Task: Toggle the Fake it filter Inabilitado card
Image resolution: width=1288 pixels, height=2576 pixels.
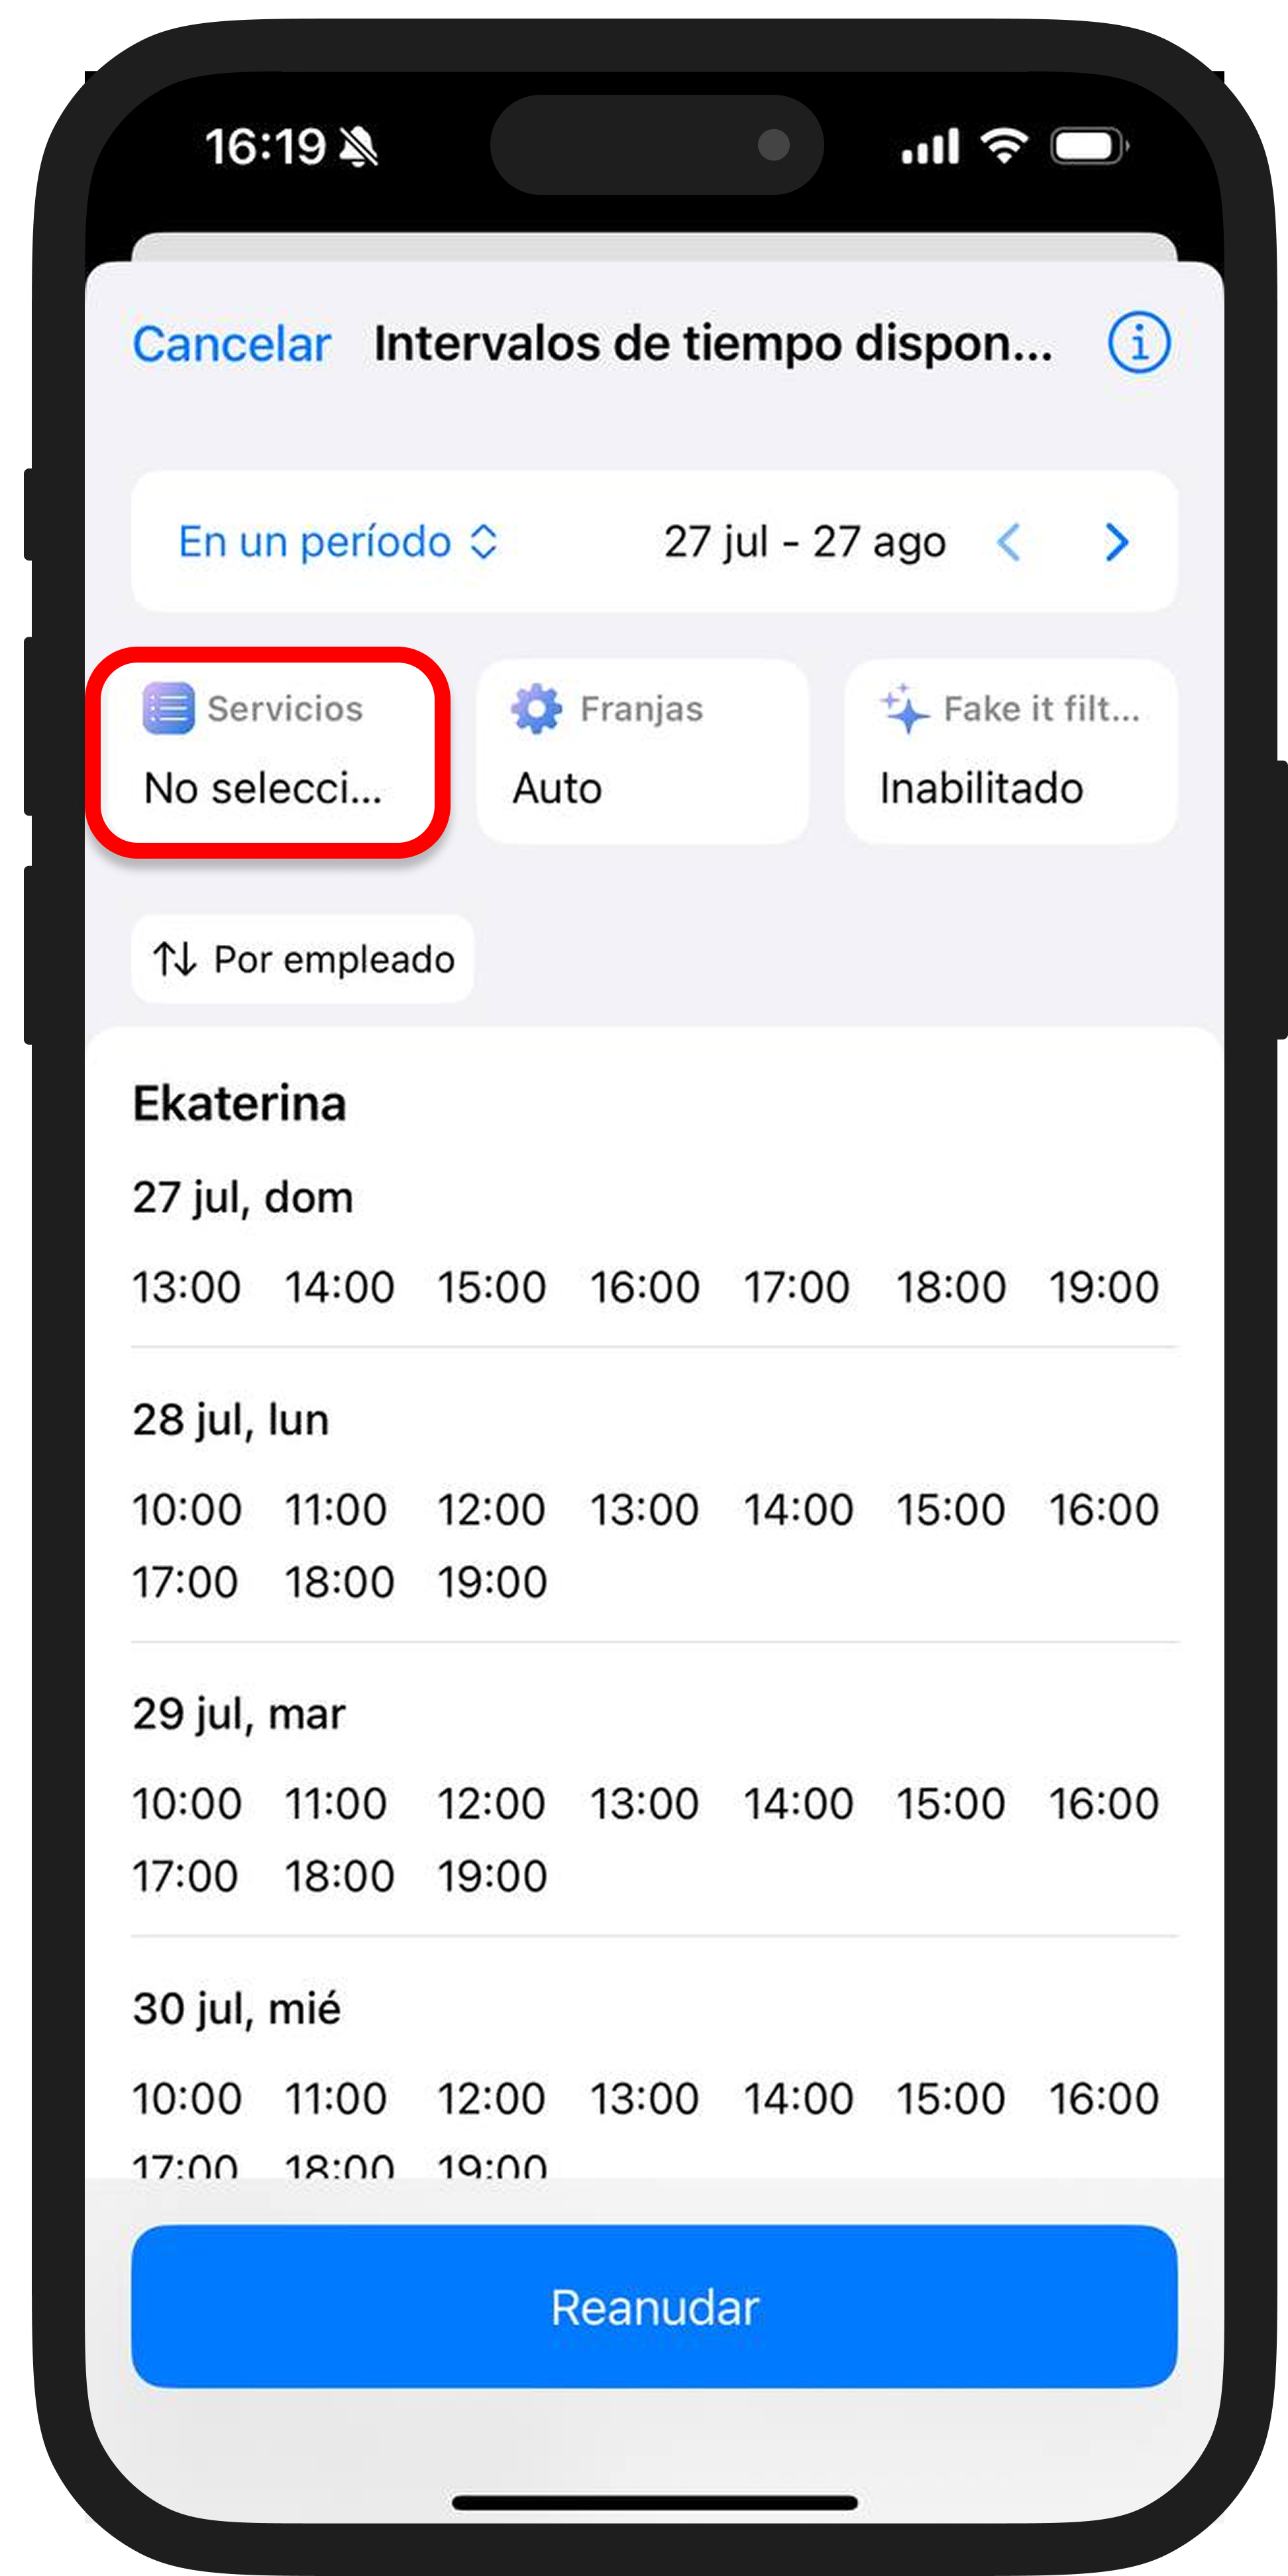Action: (1010, 752)
